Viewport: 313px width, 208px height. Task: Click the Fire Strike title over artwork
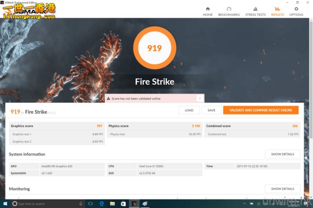155,81
